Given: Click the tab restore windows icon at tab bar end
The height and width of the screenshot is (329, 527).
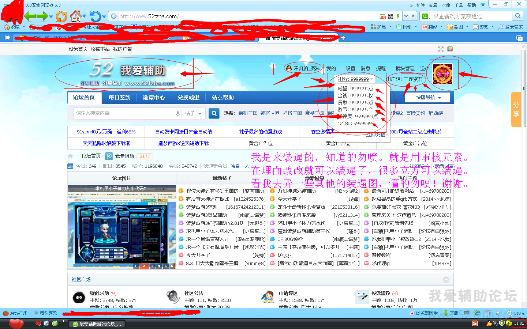Looking at the screenshot, I should (519, 38).
